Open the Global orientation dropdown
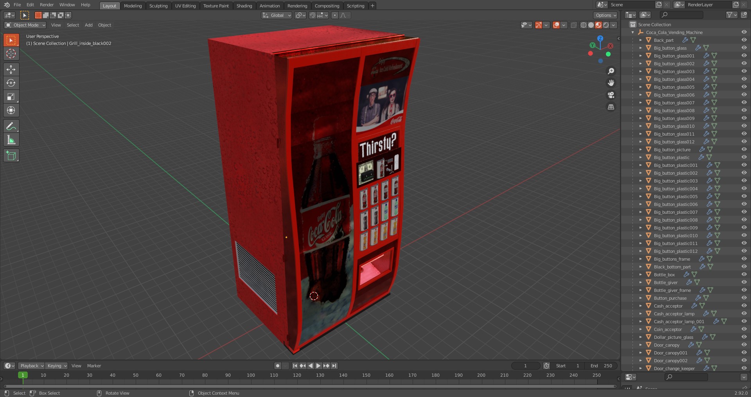 point(277,15)
